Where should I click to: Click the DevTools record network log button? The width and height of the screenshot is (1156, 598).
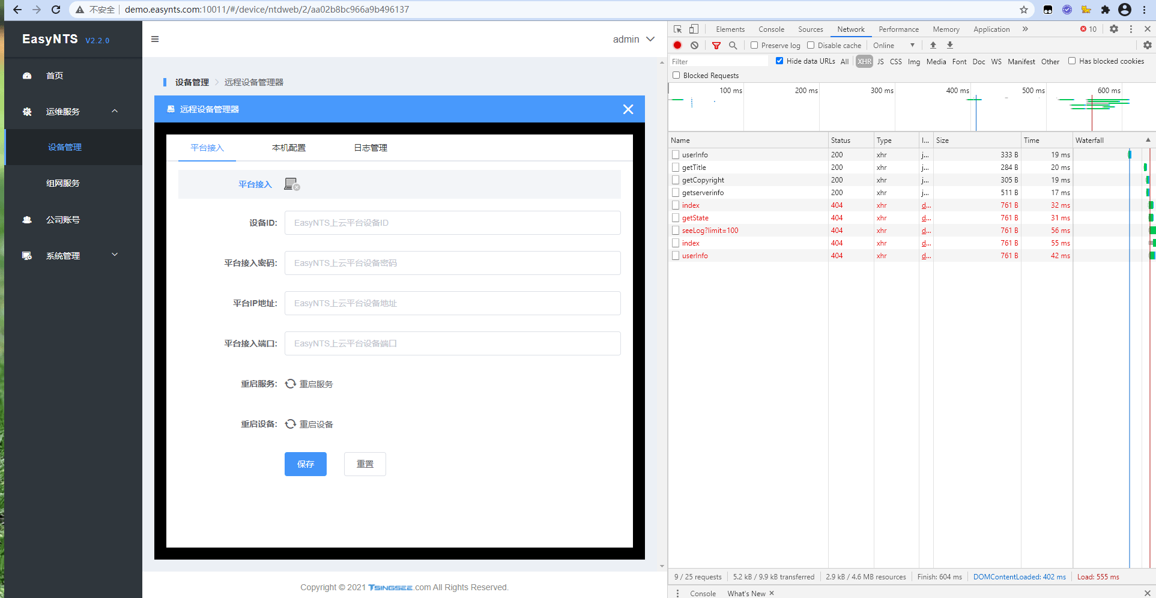[677, 45]
